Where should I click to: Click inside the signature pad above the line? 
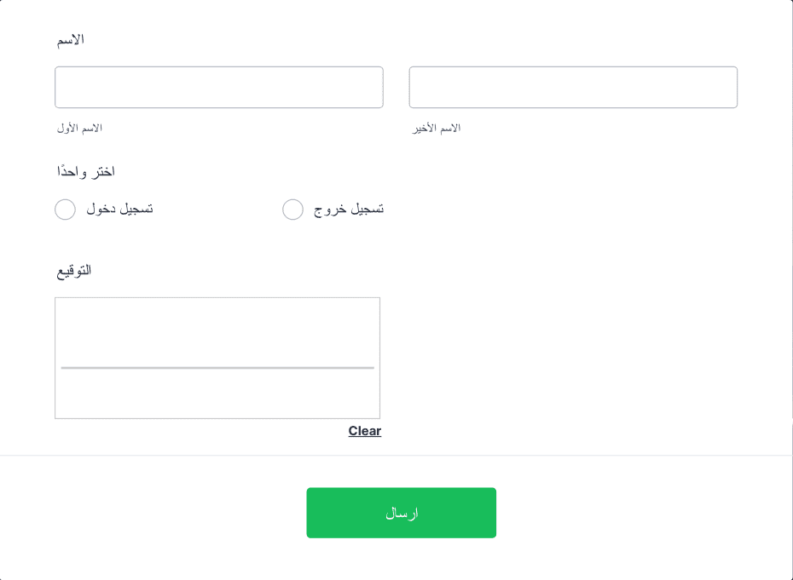[217, 332]
